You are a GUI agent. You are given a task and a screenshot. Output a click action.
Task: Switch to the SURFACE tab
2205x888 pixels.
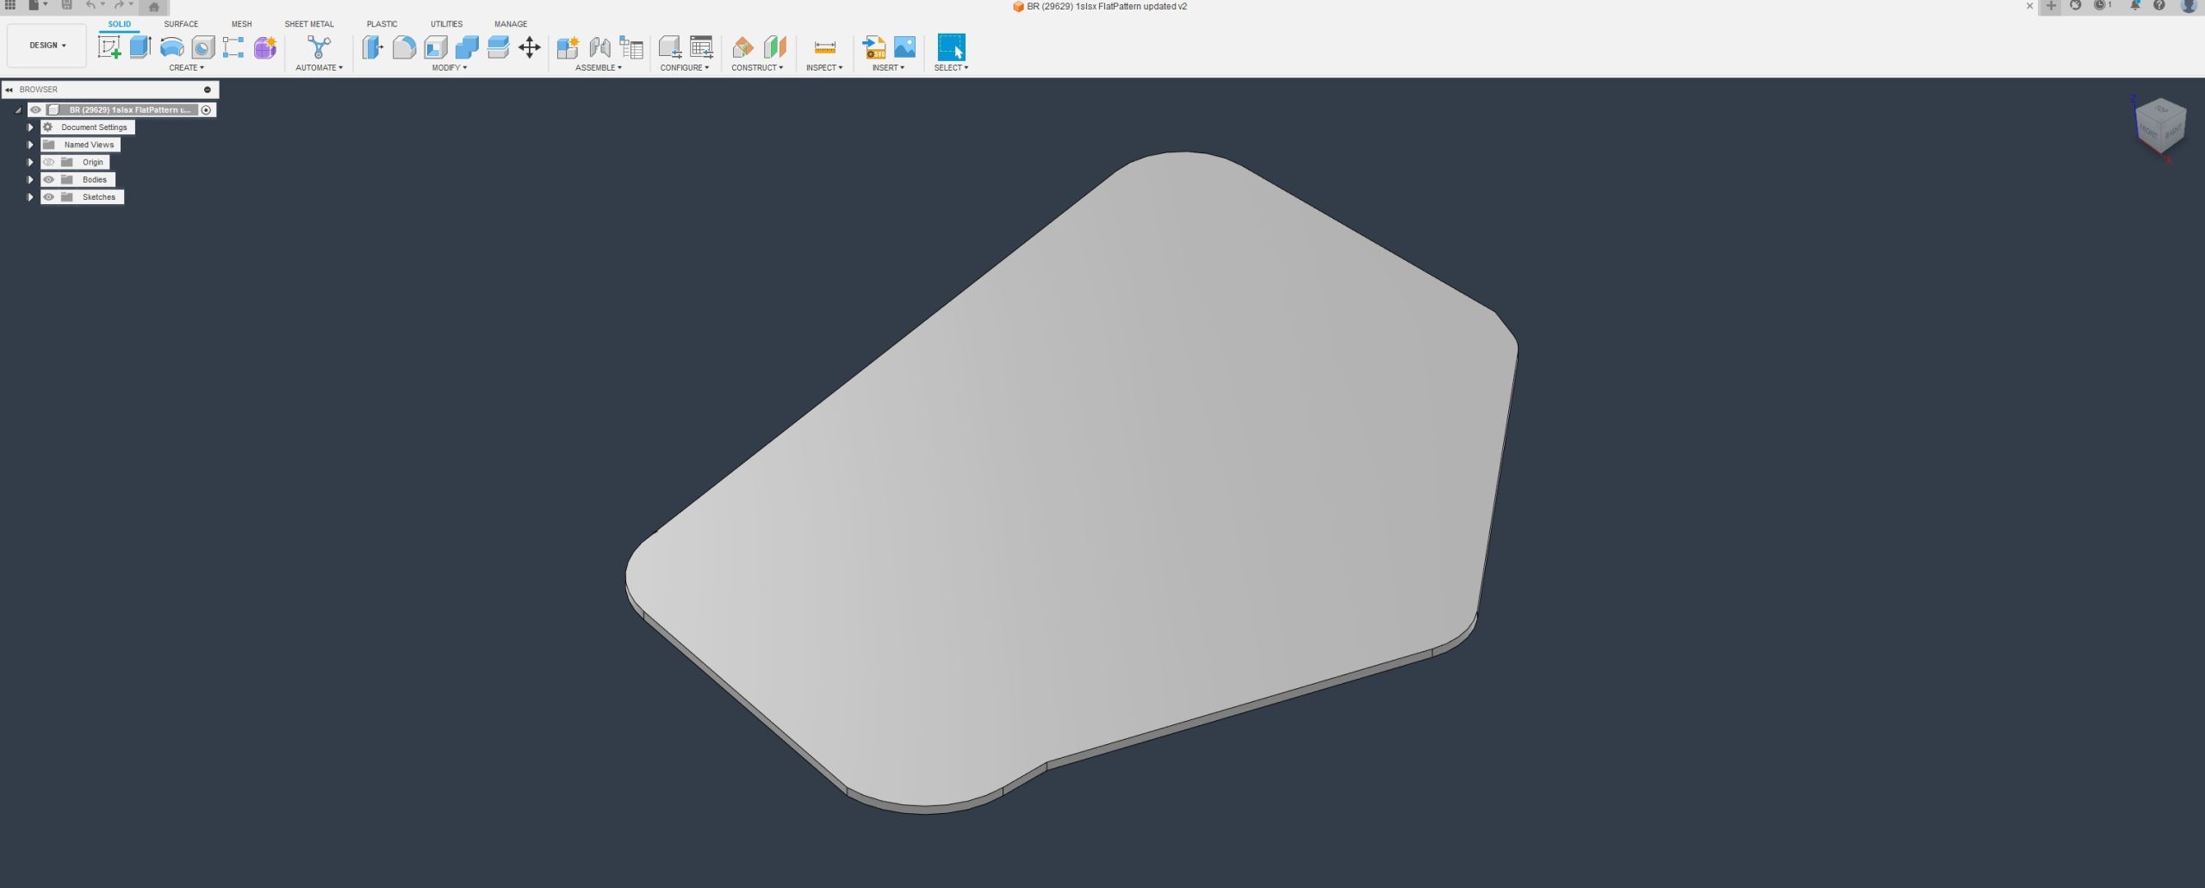[x=181, y=24]
